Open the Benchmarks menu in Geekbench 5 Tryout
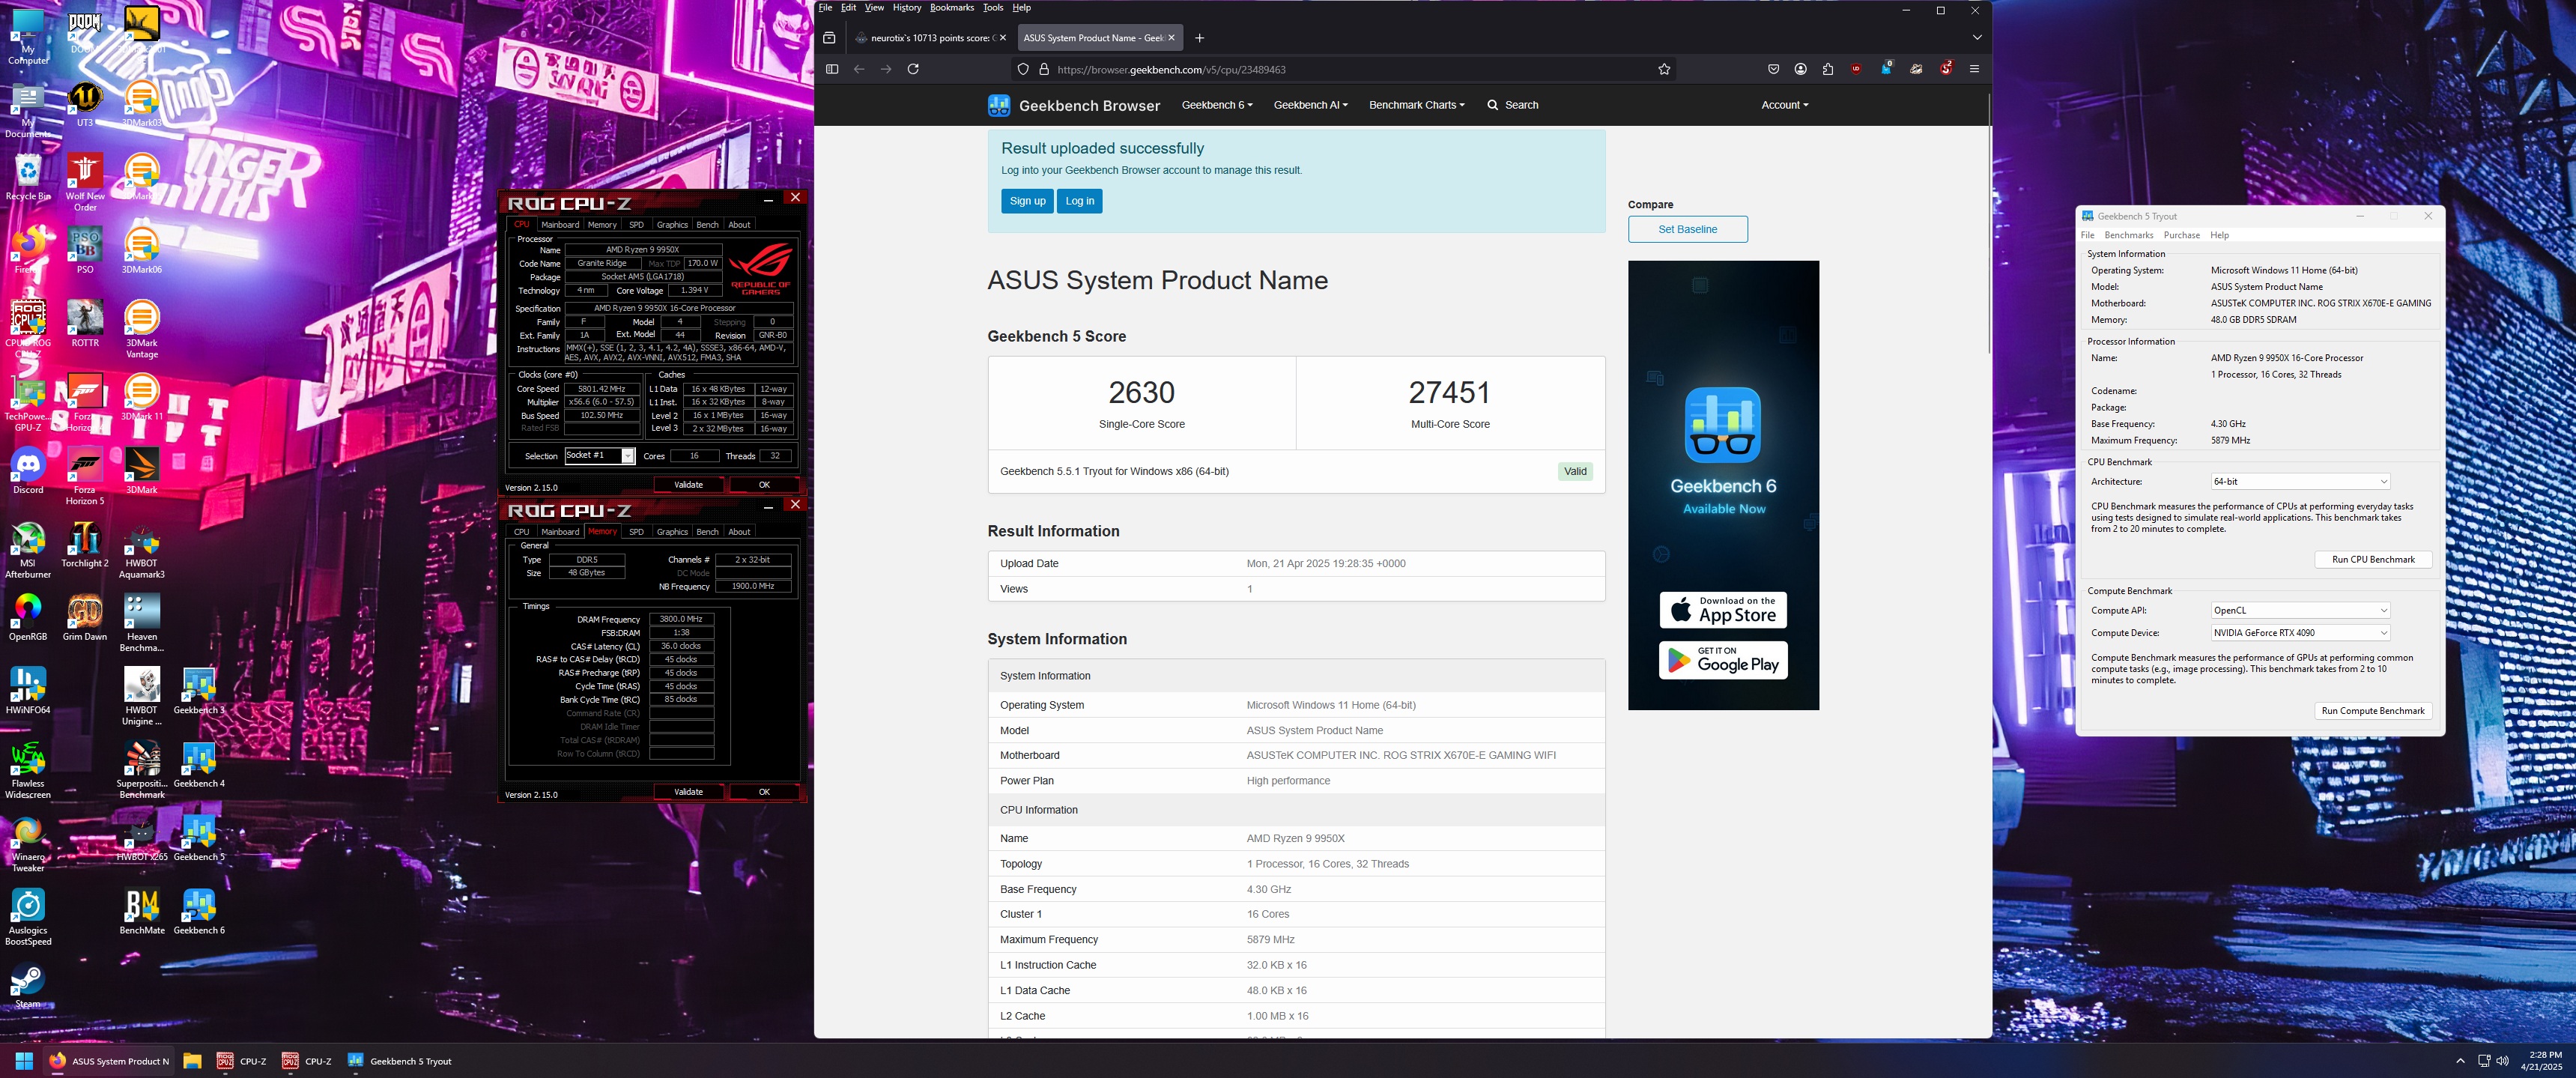 point(2128,235)
